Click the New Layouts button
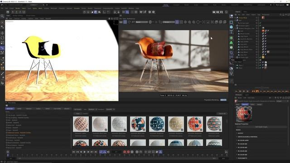This screenshot has height=163, width=290. (x=280, y=5)
